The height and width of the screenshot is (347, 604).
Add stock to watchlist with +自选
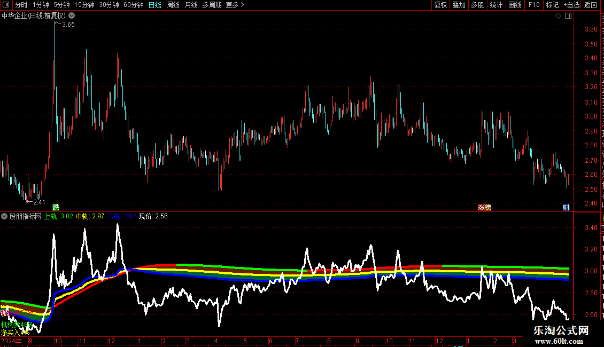click(x=571, y=5)
